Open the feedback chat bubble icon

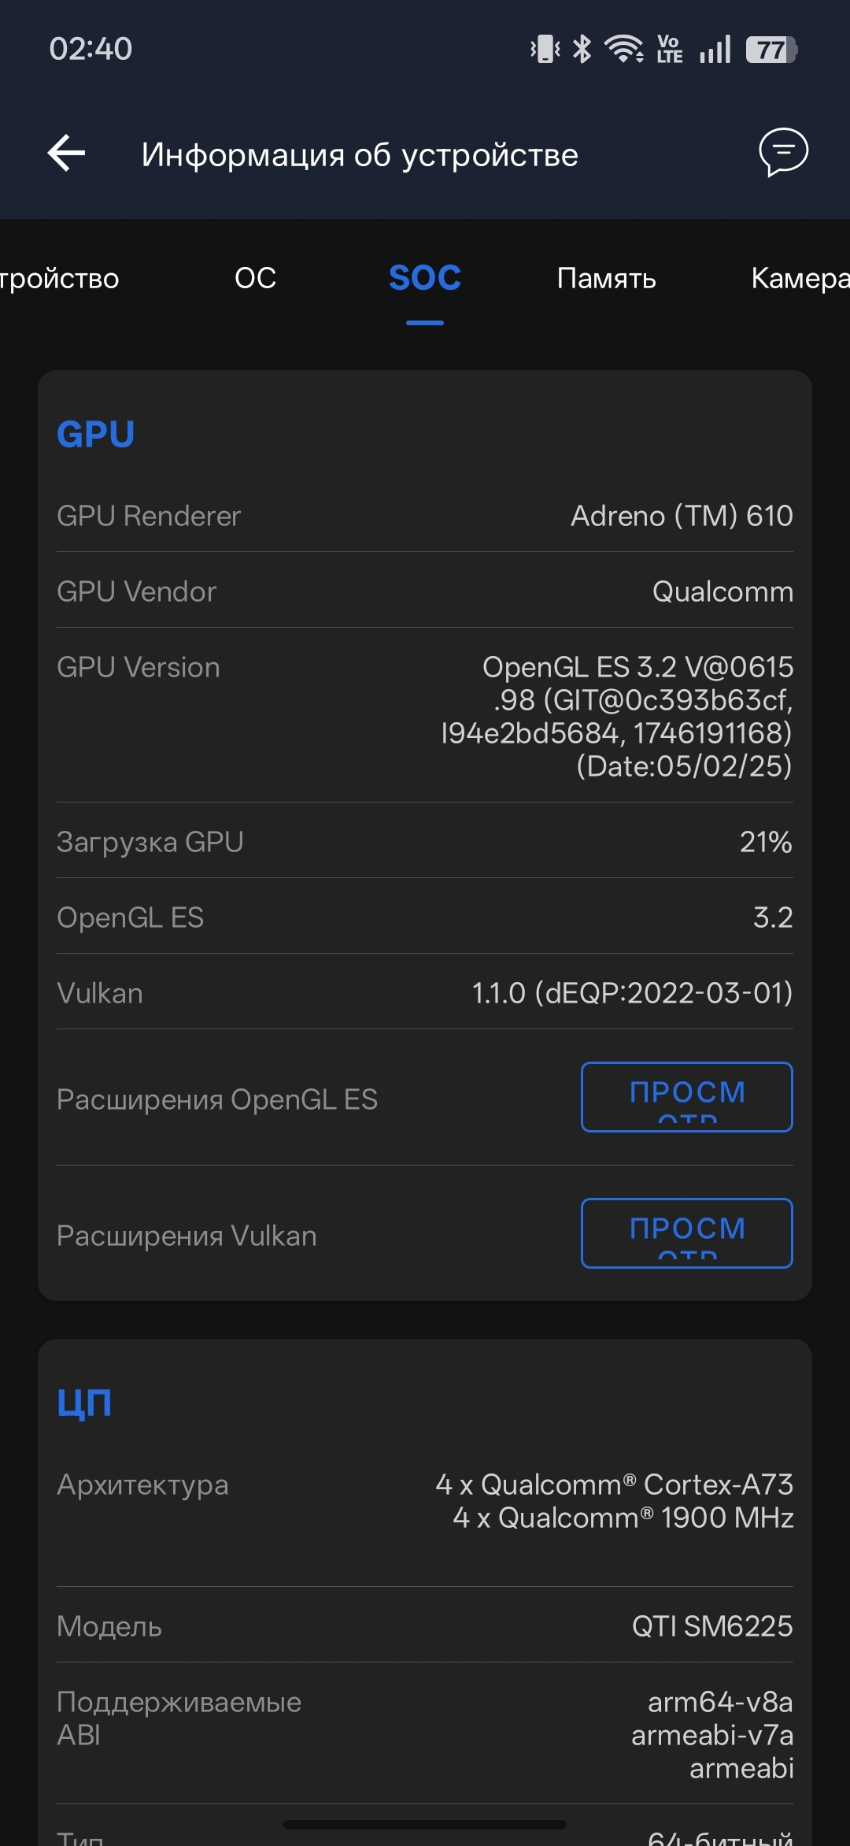pos(783,153)
